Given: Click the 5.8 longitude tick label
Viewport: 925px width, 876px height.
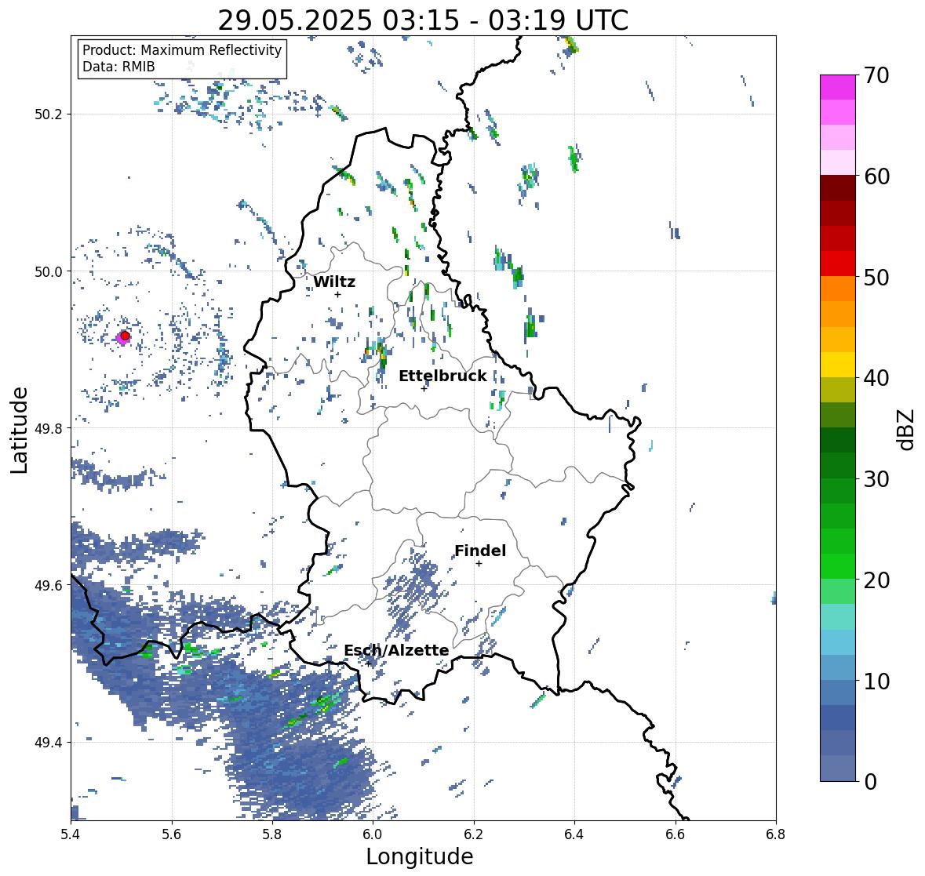Looking at the screenshot, I should click(x=272, y=834).
